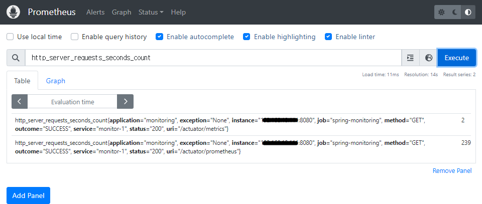Enable Use local time checkbox
This screenshot has width=482, height=204.
[10, 37]
